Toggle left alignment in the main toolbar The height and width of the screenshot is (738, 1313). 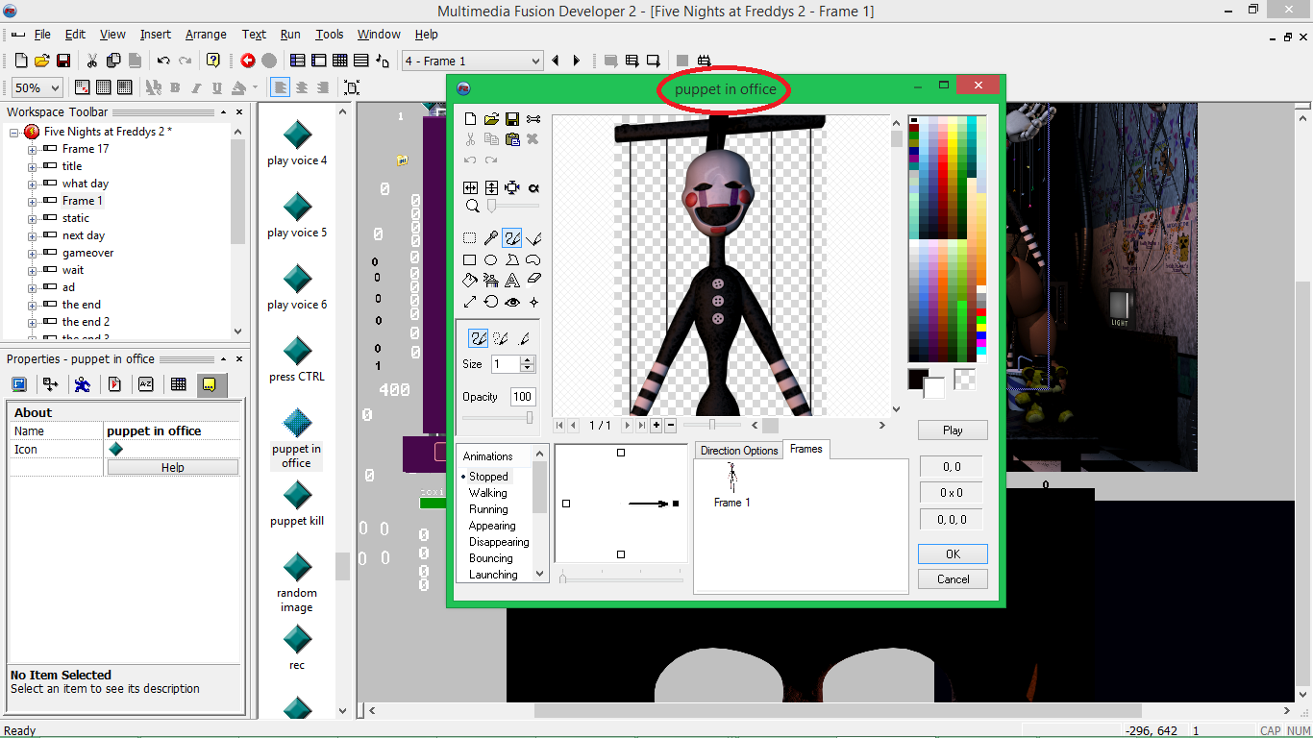coord(280,87)
